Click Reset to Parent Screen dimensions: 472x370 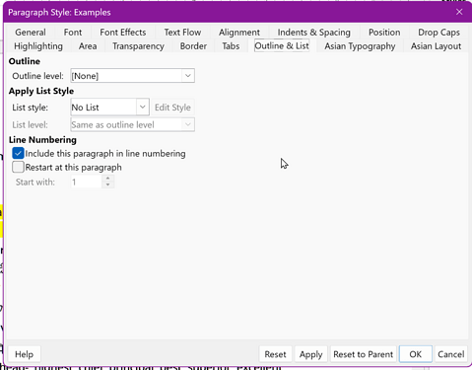tap(363, 354)
